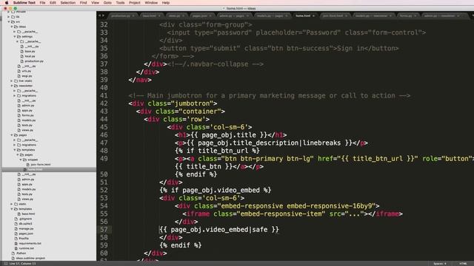Screen dimensions: 474x266
Task: Click the forms.py file icon in the sidebar
Action: [x=19, y=115]
